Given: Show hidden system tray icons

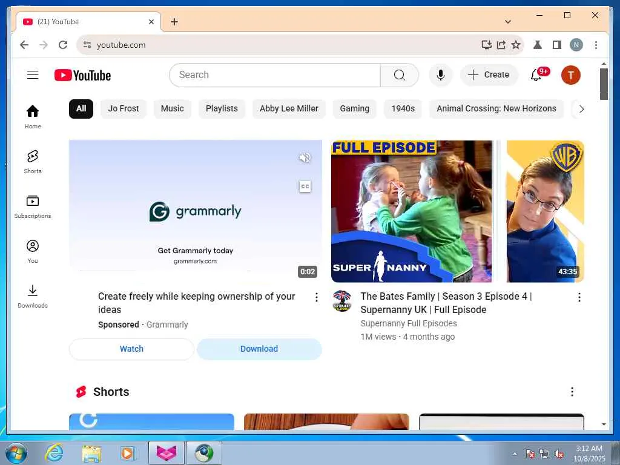Looking at the screenshot, I should click(x=515, y=453).
